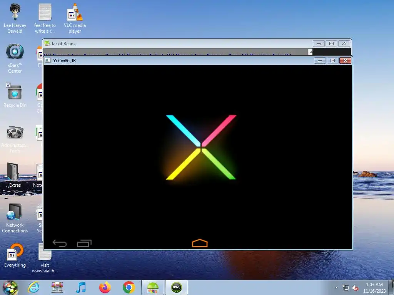Open the clock showing 1:03 AM
Image resolution: width=394 pixels, height=295 pixels.
point(374,288)
